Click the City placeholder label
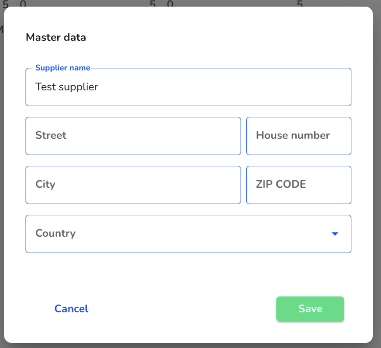This screenshot has width=381, height=348. point(45,184)
